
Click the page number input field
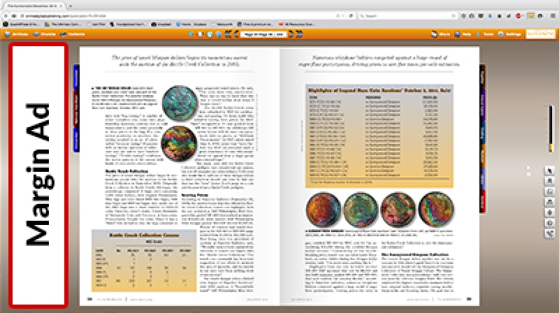click(x=263, y=34)
